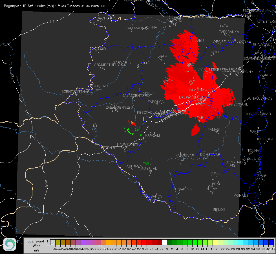Viewport: 276px width, 254px height.
Task: Click the DUNAFÖLDVÁR label
Action: 258,114
